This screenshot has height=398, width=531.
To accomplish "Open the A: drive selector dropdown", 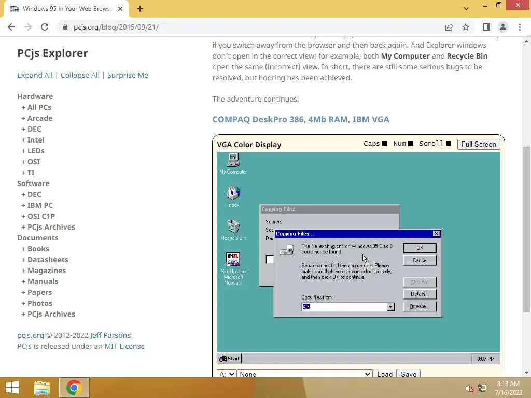I will pos(227,374).
